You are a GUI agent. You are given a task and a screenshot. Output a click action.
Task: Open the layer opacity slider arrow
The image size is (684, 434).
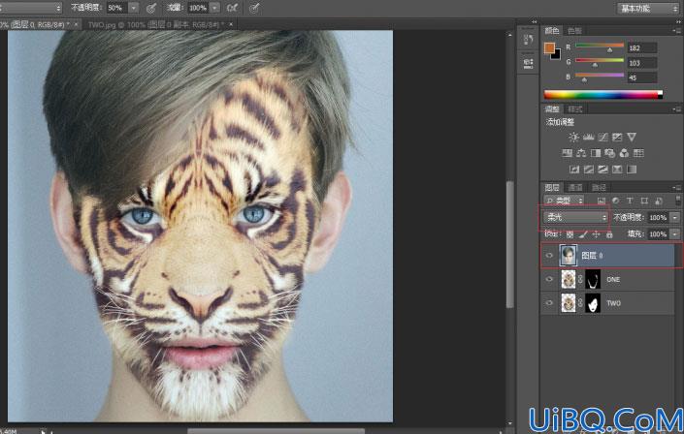point(675,217)
